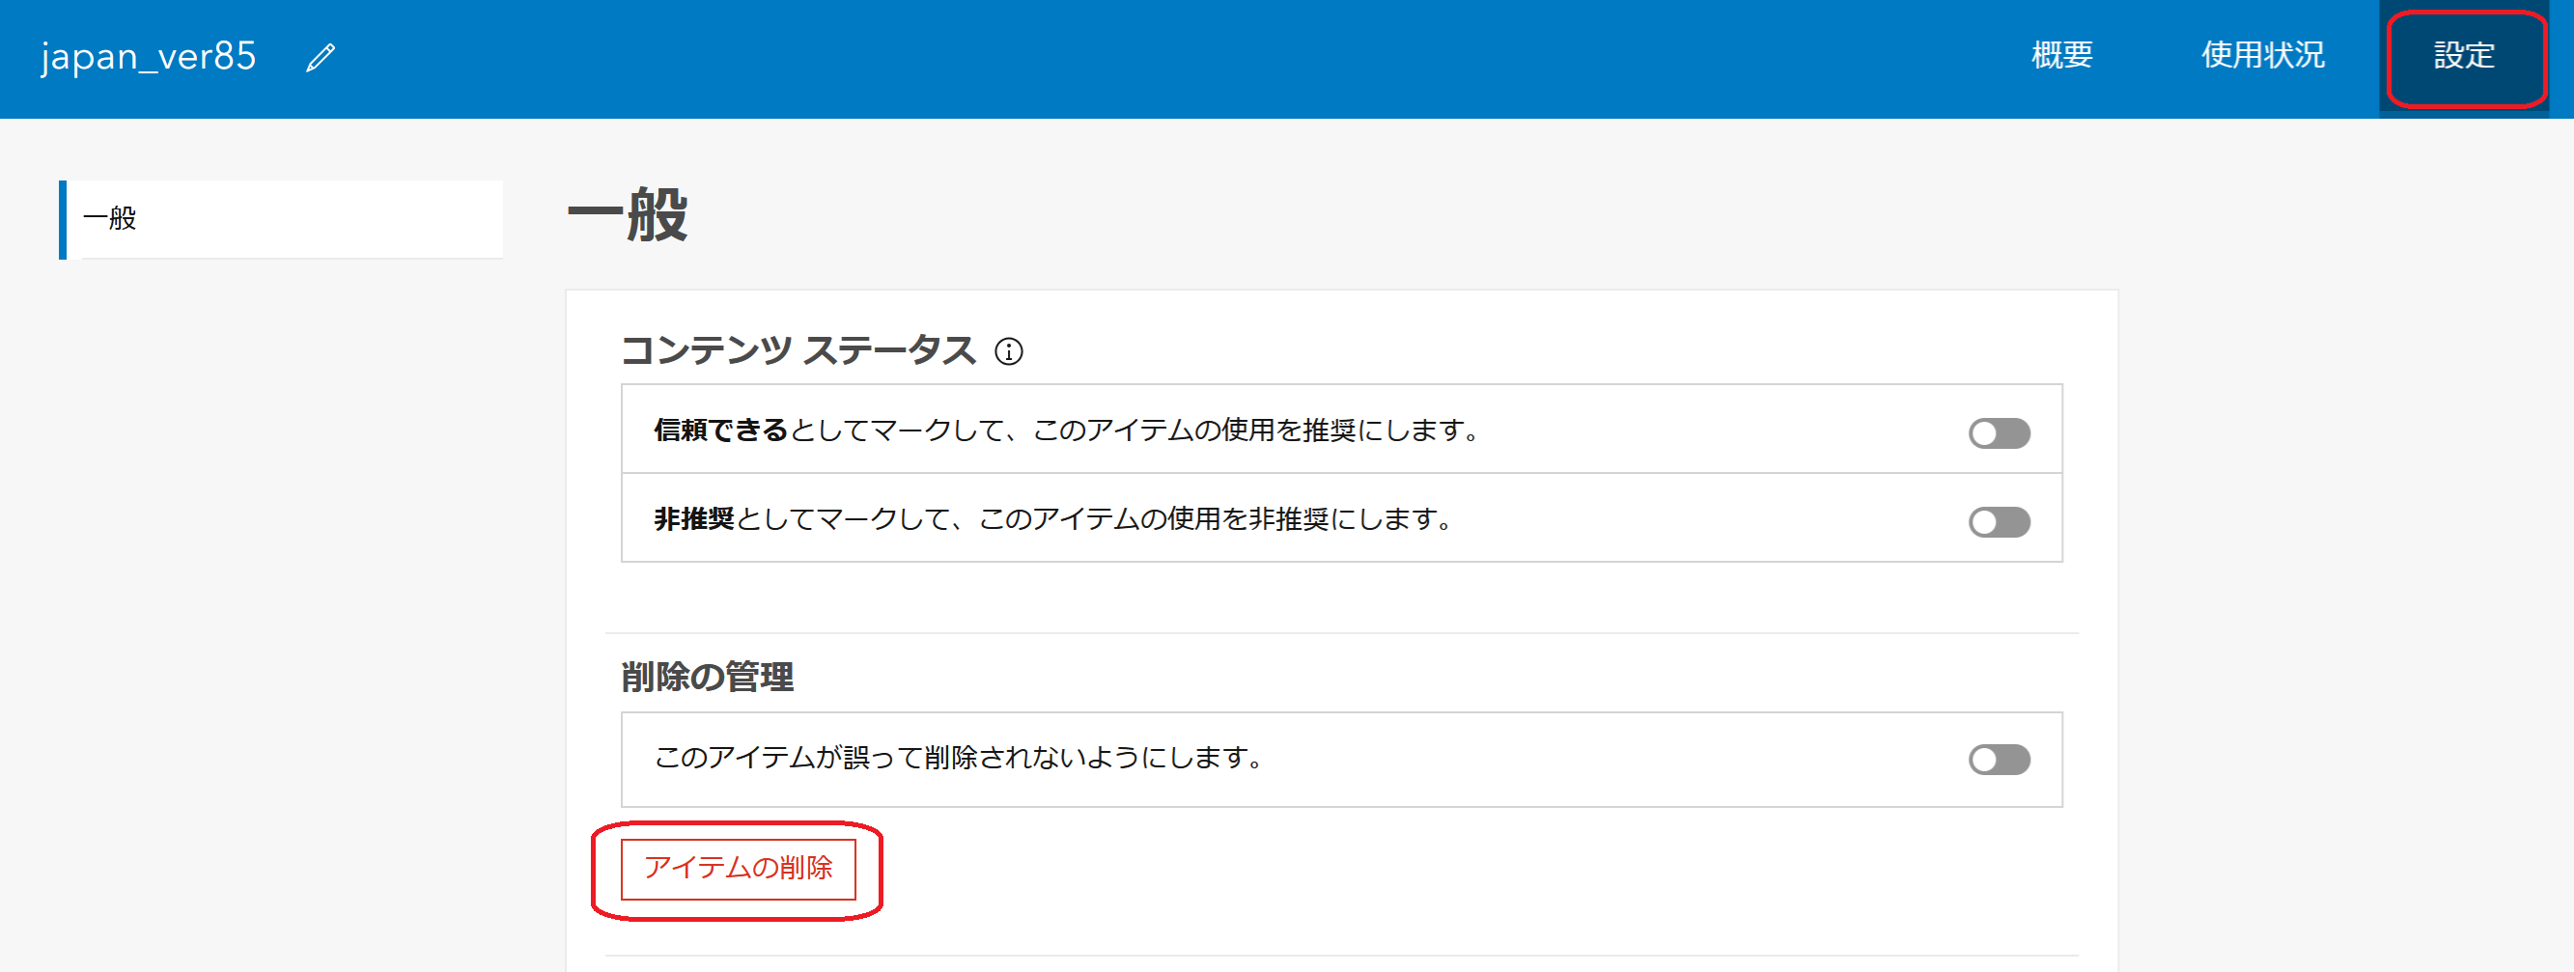Toggle the authoritative (信頼できる) switch

1999,432
